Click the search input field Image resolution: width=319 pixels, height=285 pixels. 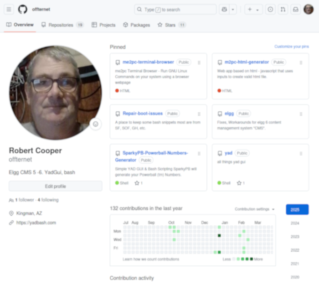(x=175, y=9)
